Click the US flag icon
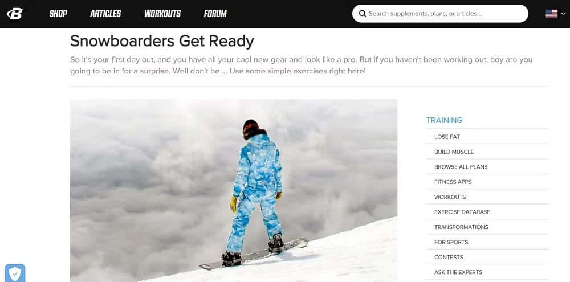 [551, 14]
